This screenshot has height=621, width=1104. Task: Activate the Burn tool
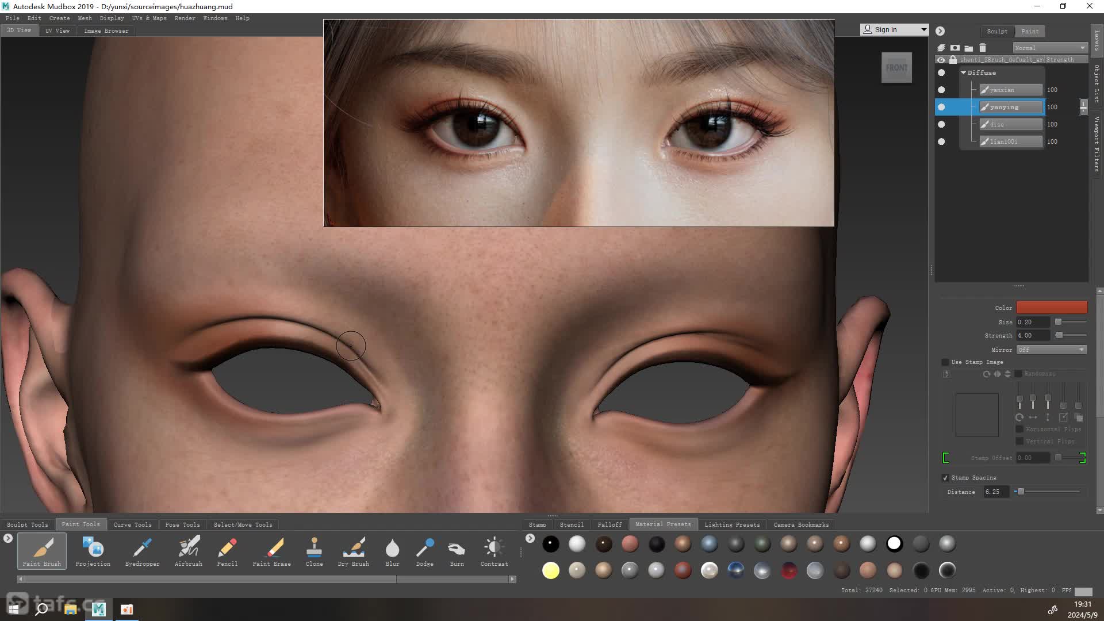[x=457, y=551]
